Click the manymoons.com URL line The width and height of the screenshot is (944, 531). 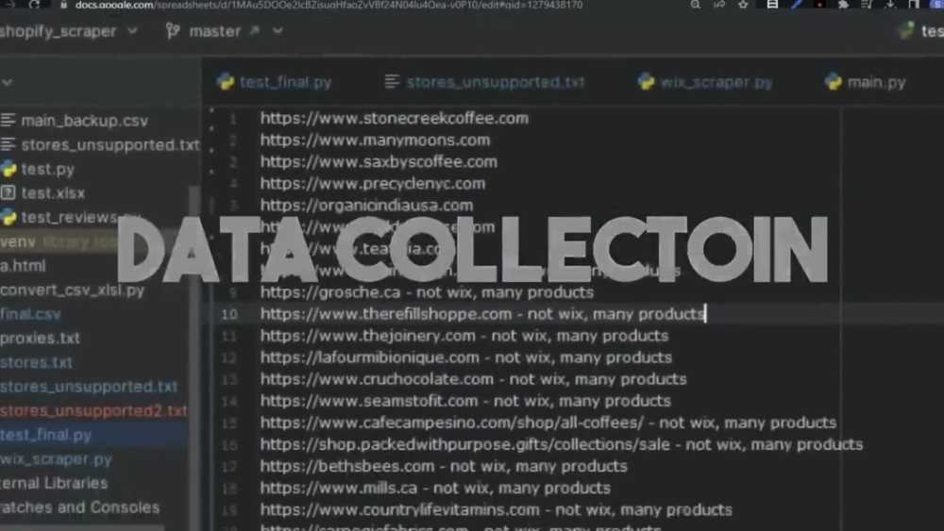[375, 141]
